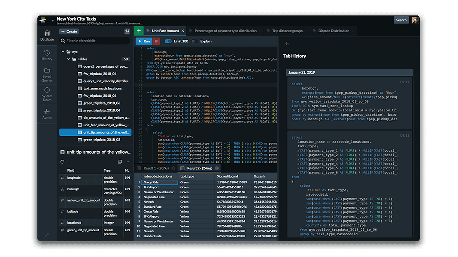Open the second history entry beginning with location_name
Viewport: 458px width, 257px height.
point(350,184)
